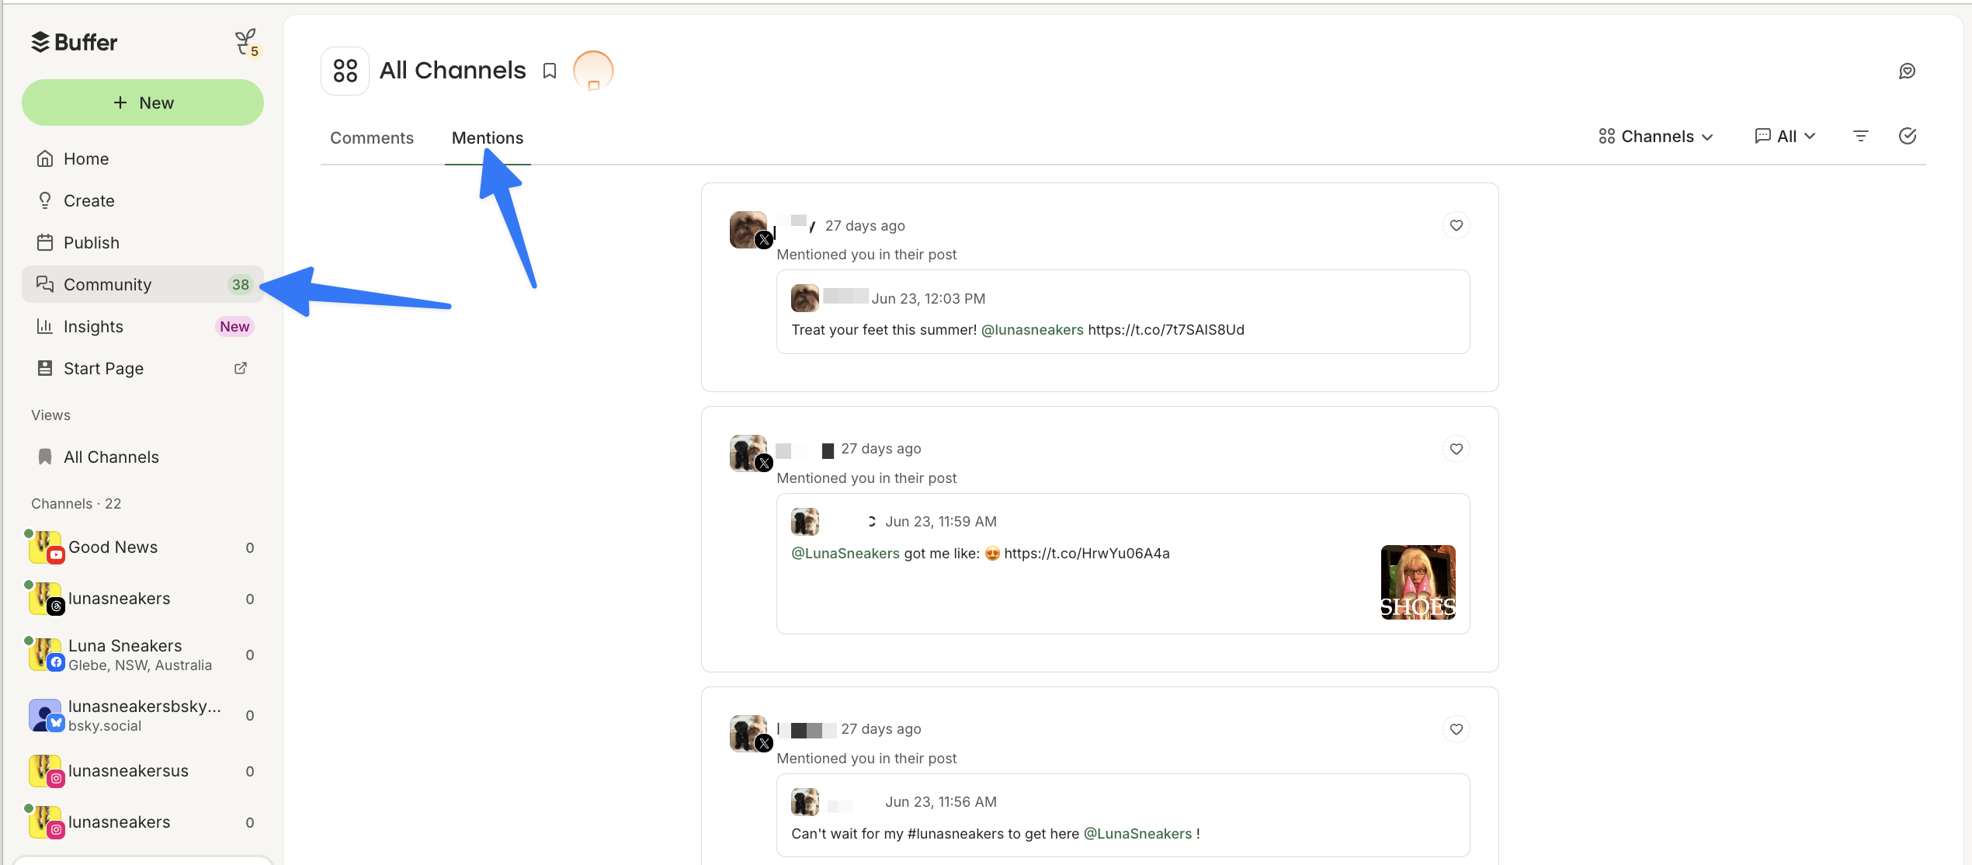Click Jun 23, 12:03 PM timestamp
This screenshot has height=865, width=1972.
(929, 298)
